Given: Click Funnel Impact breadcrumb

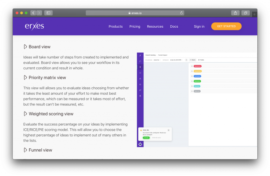Looking at the screenshot, I should pyautogui.click(x=163, y=55).
